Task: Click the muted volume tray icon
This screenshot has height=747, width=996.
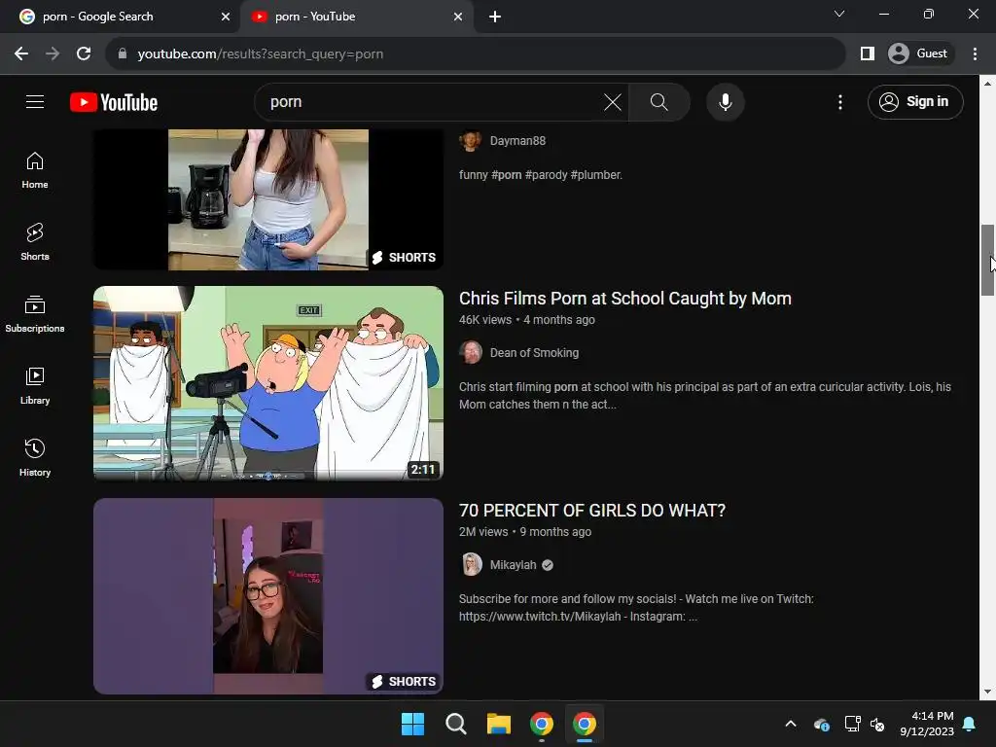Action: coord(877,724)
